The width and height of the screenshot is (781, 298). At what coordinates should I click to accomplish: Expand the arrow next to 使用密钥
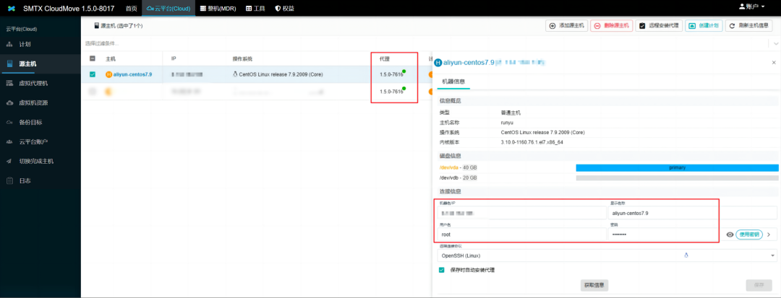point(768,235)
